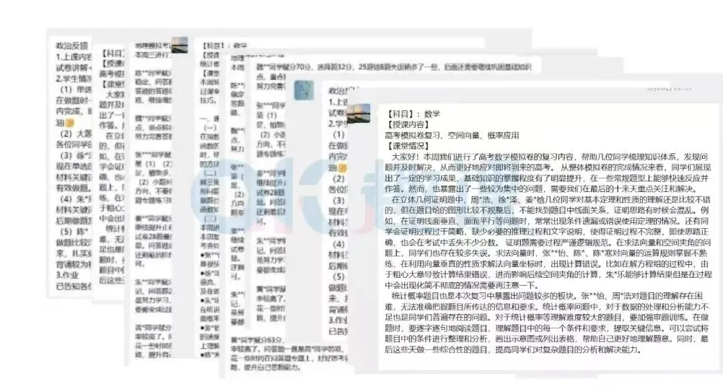The image size is (723, 392).
Task: Select the 【授课内容】 heading in the front card
Action: coord(408,124)
